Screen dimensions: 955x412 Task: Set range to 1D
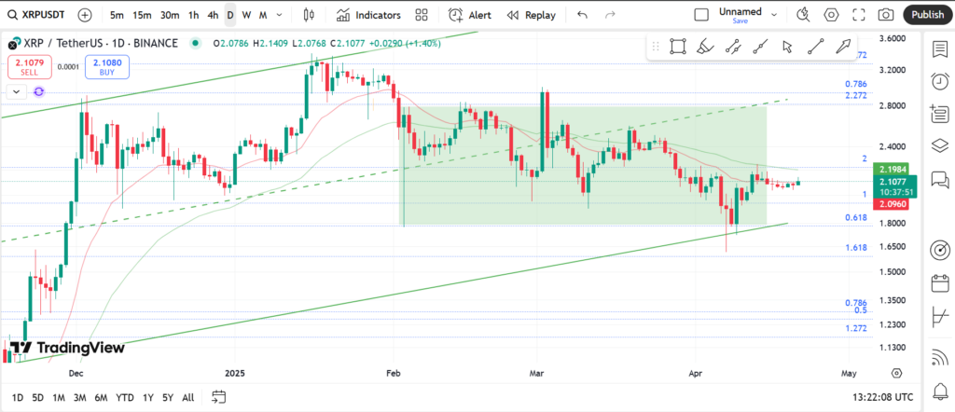pos(18,397)
